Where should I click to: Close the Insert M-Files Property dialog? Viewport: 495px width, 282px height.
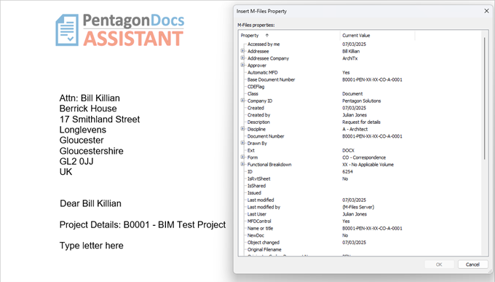[486, 11]
